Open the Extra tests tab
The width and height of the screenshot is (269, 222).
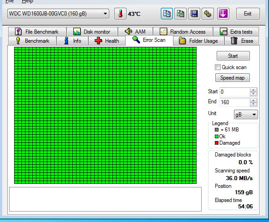(236, 32)
